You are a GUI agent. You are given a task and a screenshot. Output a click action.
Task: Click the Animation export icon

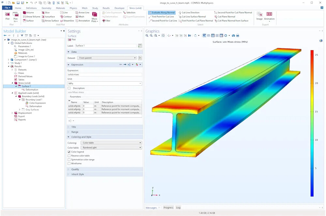coord(269,15)
